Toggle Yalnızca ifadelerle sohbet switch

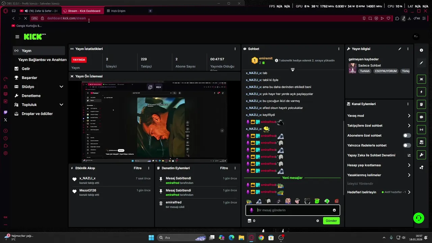pyautogui.click(x=407, y=145)
